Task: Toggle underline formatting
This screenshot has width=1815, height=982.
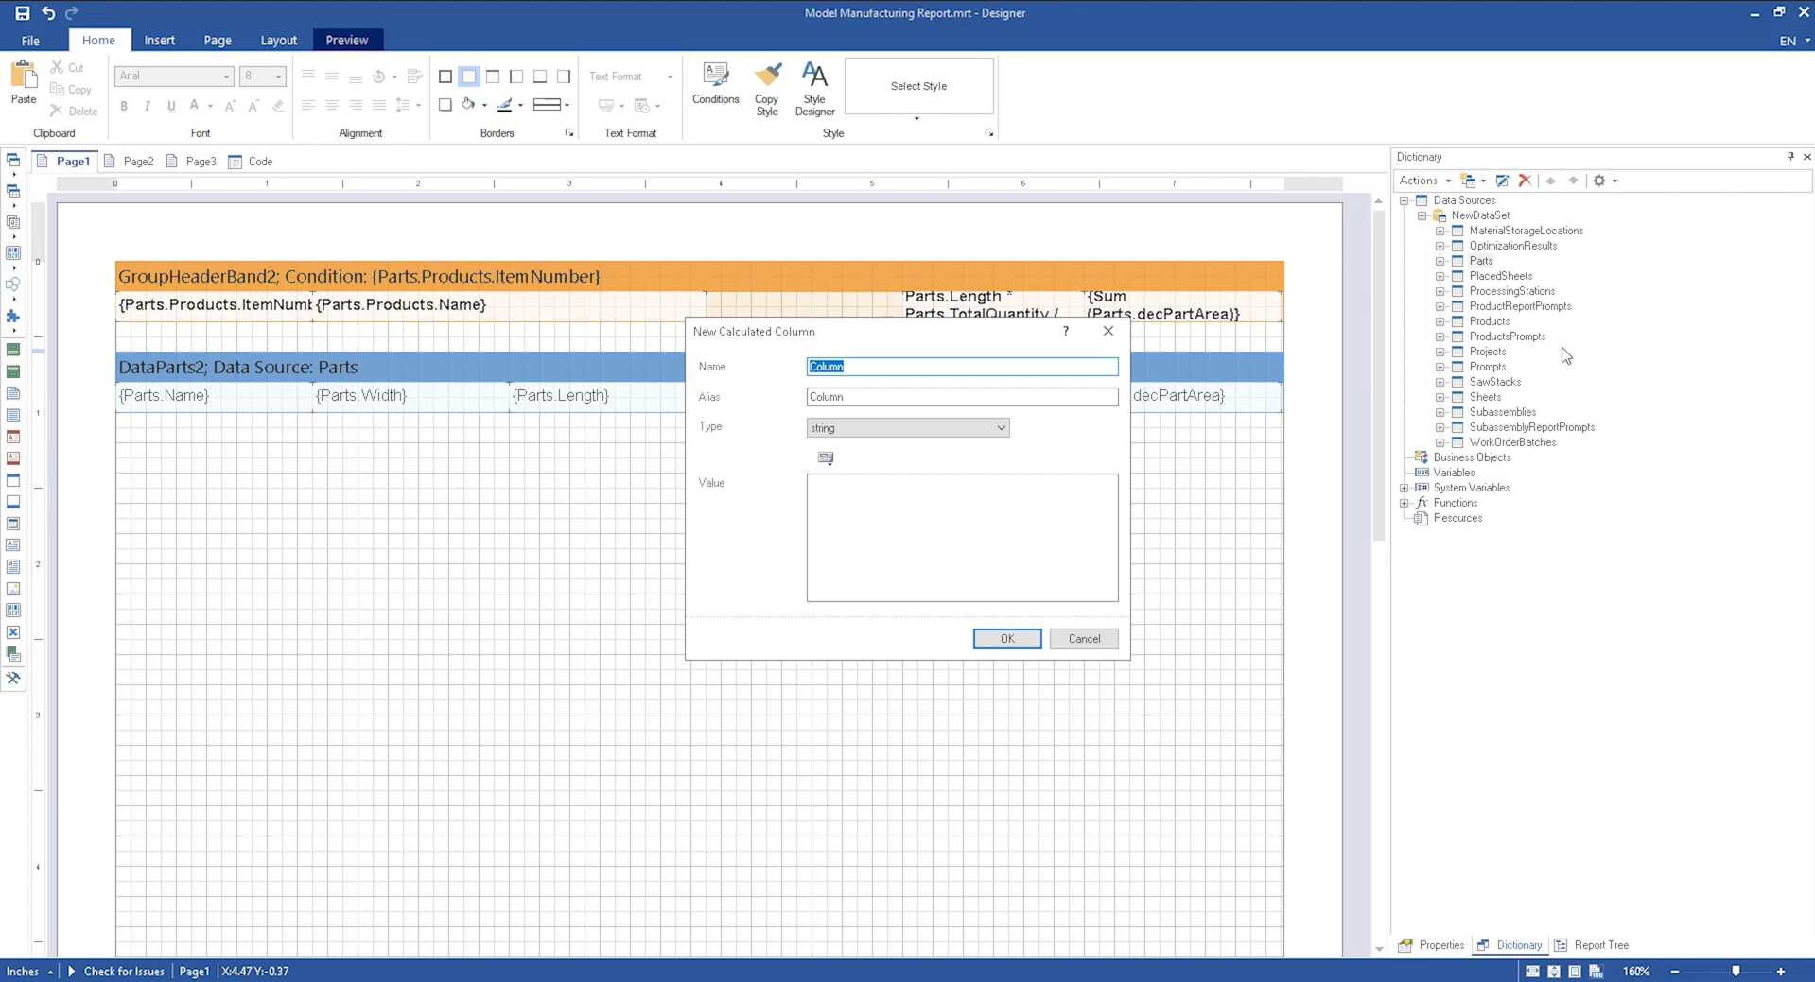Action: tap(170, 106)
